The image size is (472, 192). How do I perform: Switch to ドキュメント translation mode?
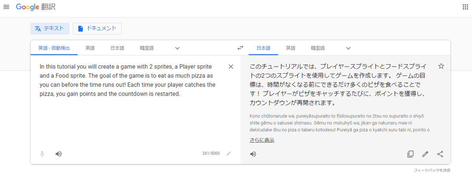point(97,29)
